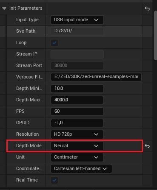157x190 pixels.
Task: Open the Coordinate system dropdown
Action: click(81, 169)
